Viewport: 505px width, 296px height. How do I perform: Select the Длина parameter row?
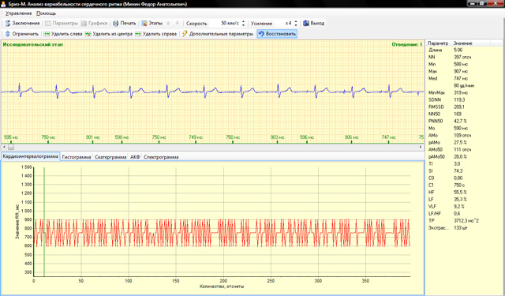[464, 50]
